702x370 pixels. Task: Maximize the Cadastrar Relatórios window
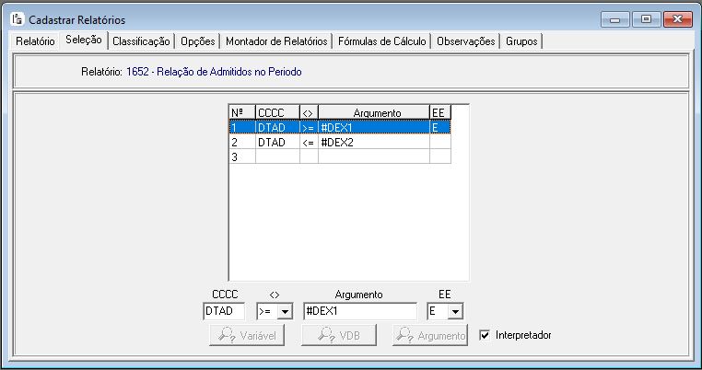(x=646, y=18)
